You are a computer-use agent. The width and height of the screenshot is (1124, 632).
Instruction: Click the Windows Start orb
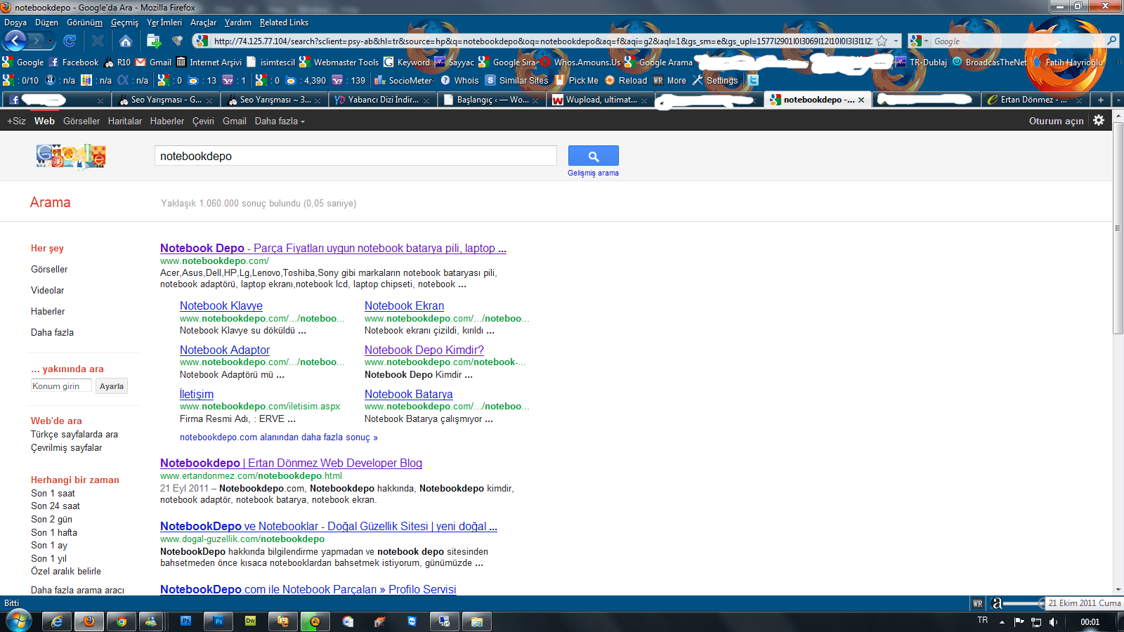(18, 621)
